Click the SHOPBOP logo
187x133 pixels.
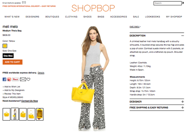click(x=93, y=8)
